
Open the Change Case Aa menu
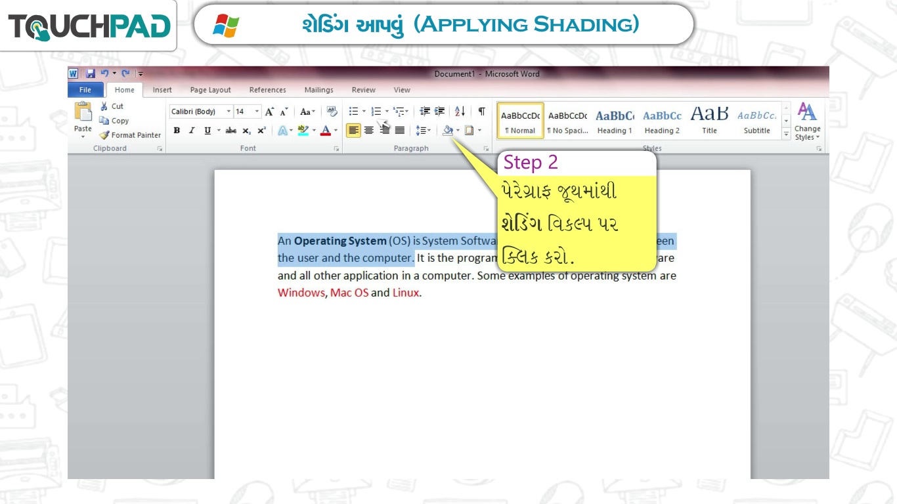[x=307, y=112]
